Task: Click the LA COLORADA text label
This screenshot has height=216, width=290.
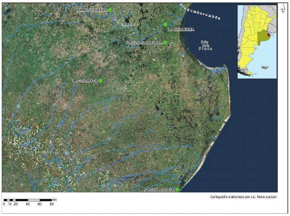Action: click(x=85, y=81)
